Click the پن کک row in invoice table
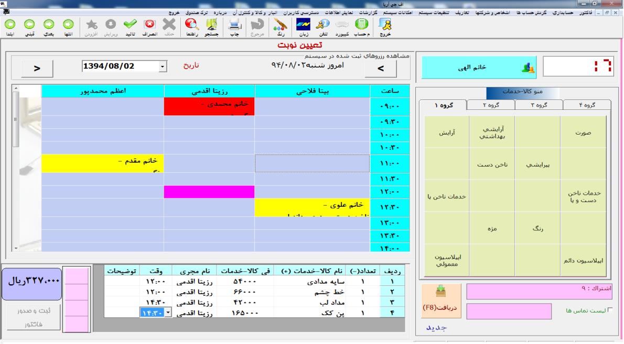 [x=254, y=313]
